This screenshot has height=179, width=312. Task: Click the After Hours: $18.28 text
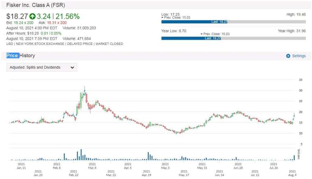pyautogui.click(x=23, y=33)
